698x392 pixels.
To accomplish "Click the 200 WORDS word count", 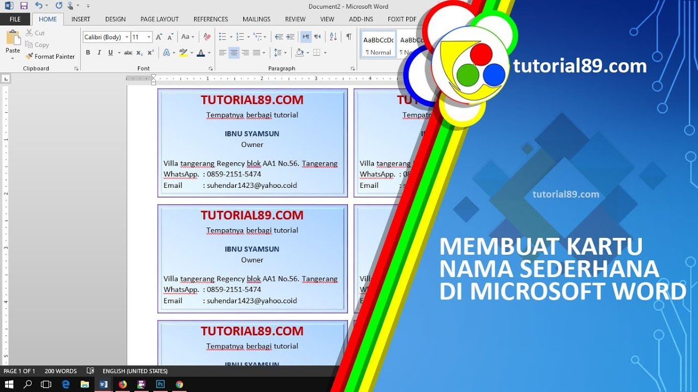I will click(61, 371).
